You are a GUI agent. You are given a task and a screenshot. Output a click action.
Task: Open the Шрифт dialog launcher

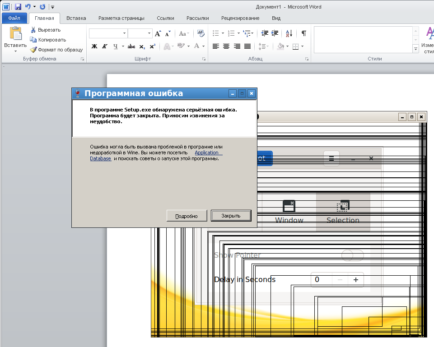[204, 59]
